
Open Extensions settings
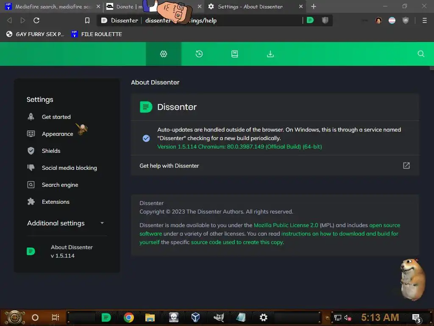56,202
